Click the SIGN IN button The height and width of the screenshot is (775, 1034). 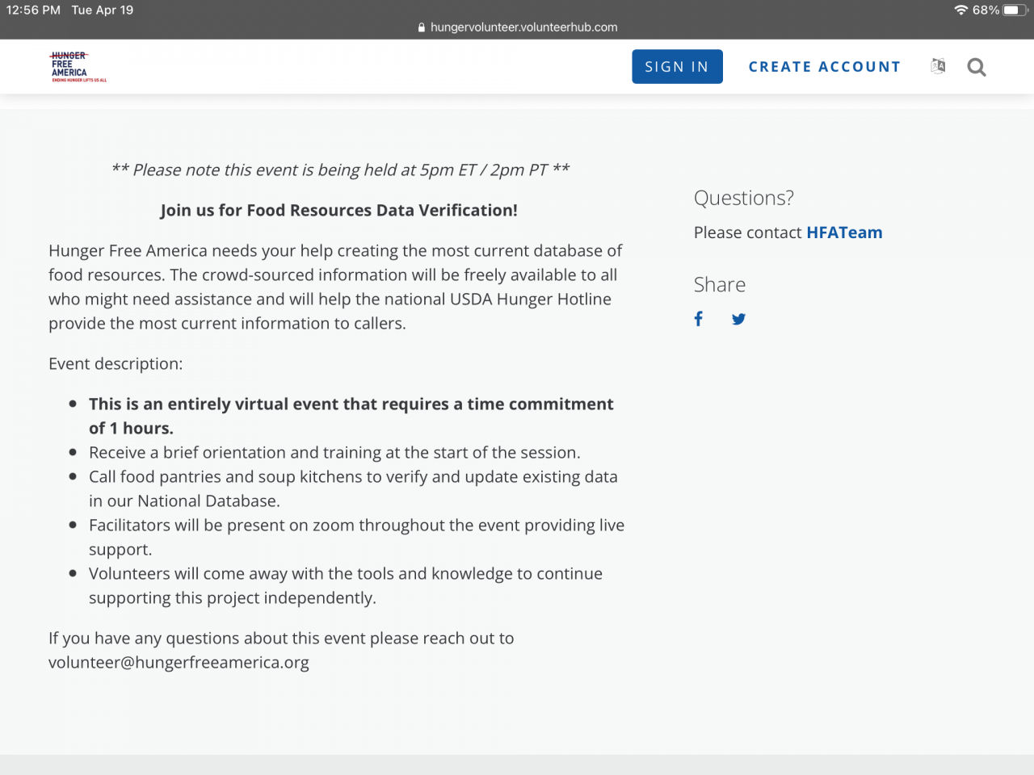677,67
